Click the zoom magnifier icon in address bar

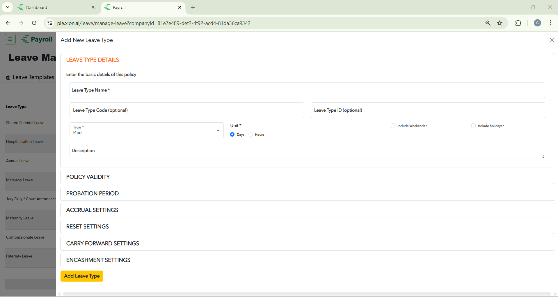click(488, 23)
